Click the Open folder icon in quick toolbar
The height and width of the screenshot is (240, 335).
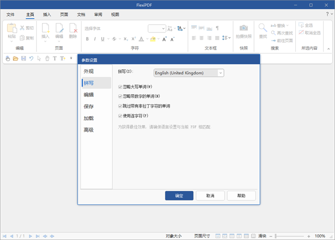coord(15,59)
